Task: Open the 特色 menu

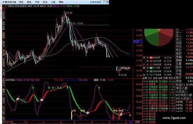Action: [29, 2]
